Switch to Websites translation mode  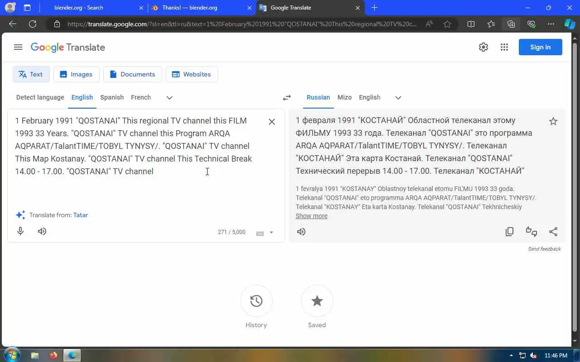coord(192,74)
